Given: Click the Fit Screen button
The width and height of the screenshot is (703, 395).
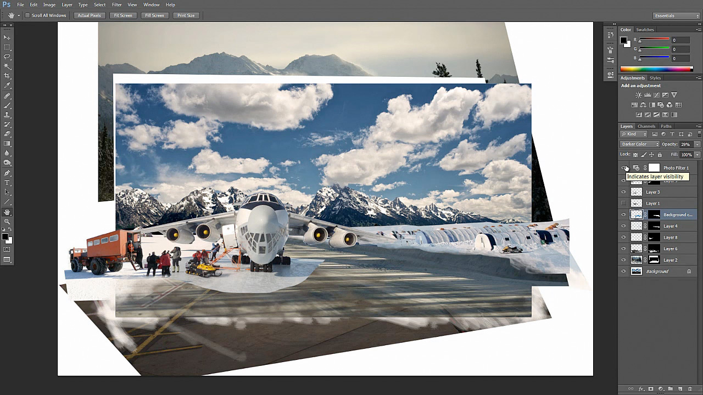Looking at the screenshot, I should tap(122, 15).
